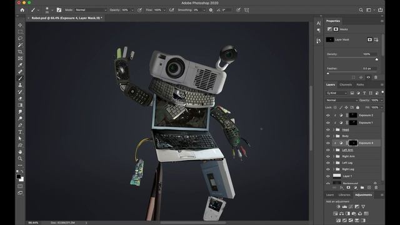Screen dimensions: 400x225
Task: Click the Search icon in options bar
Action: tap(361, 10)
